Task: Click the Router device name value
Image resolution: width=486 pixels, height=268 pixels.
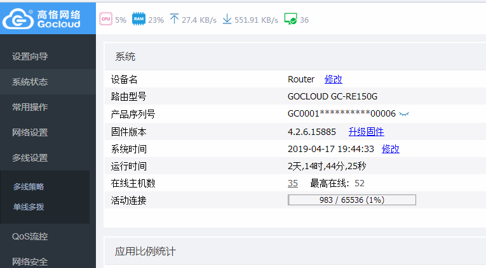Action: (301, 79)
